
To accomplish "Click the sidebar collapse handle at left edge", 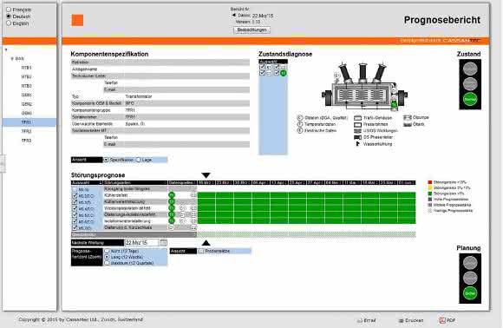I will [3, 163].
